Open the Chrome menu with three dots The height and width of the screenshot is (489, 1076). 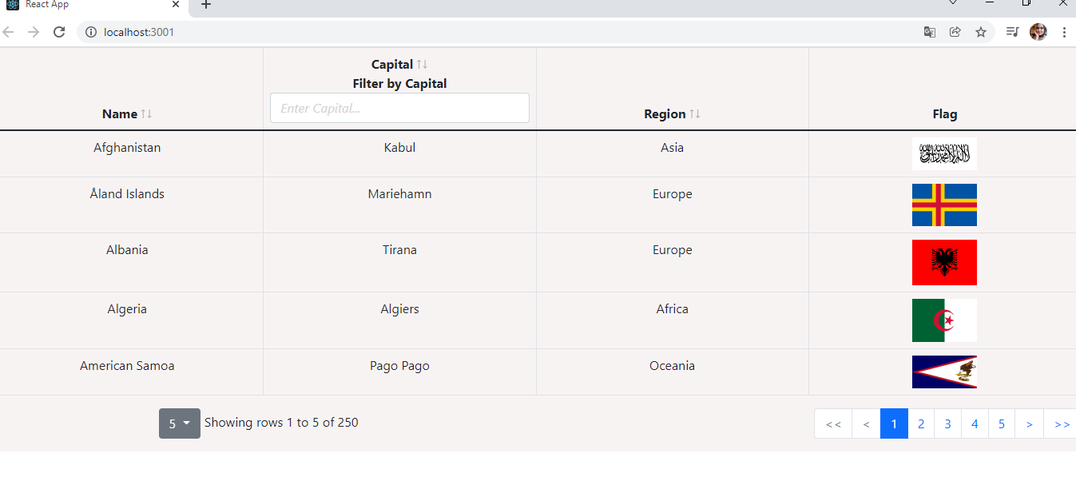[x=1065, y=32]
